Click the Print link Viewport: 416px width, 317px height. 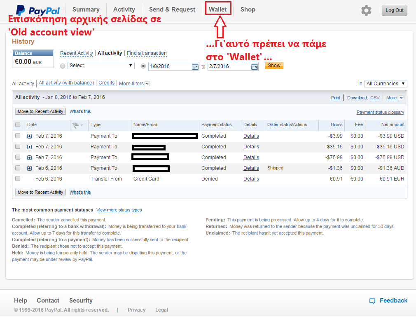coord(336,98)
